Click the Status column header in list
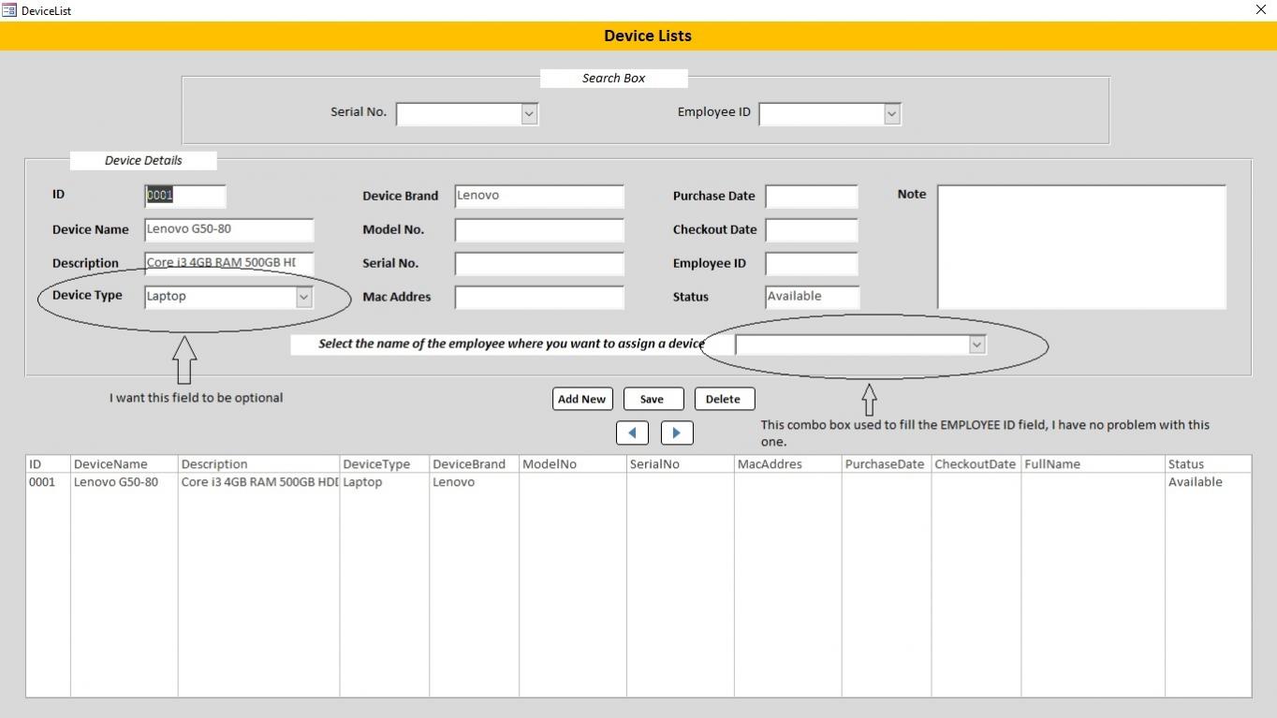Viewport: 1277px width, 718px height. tap(1208, 464)
